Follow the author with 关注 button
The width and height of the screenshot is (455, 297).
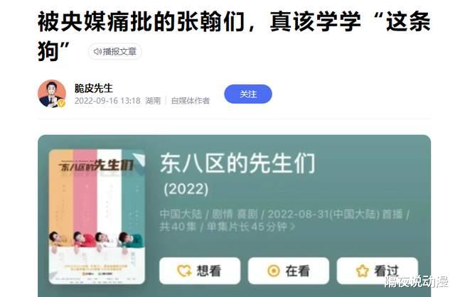point(248,94)
